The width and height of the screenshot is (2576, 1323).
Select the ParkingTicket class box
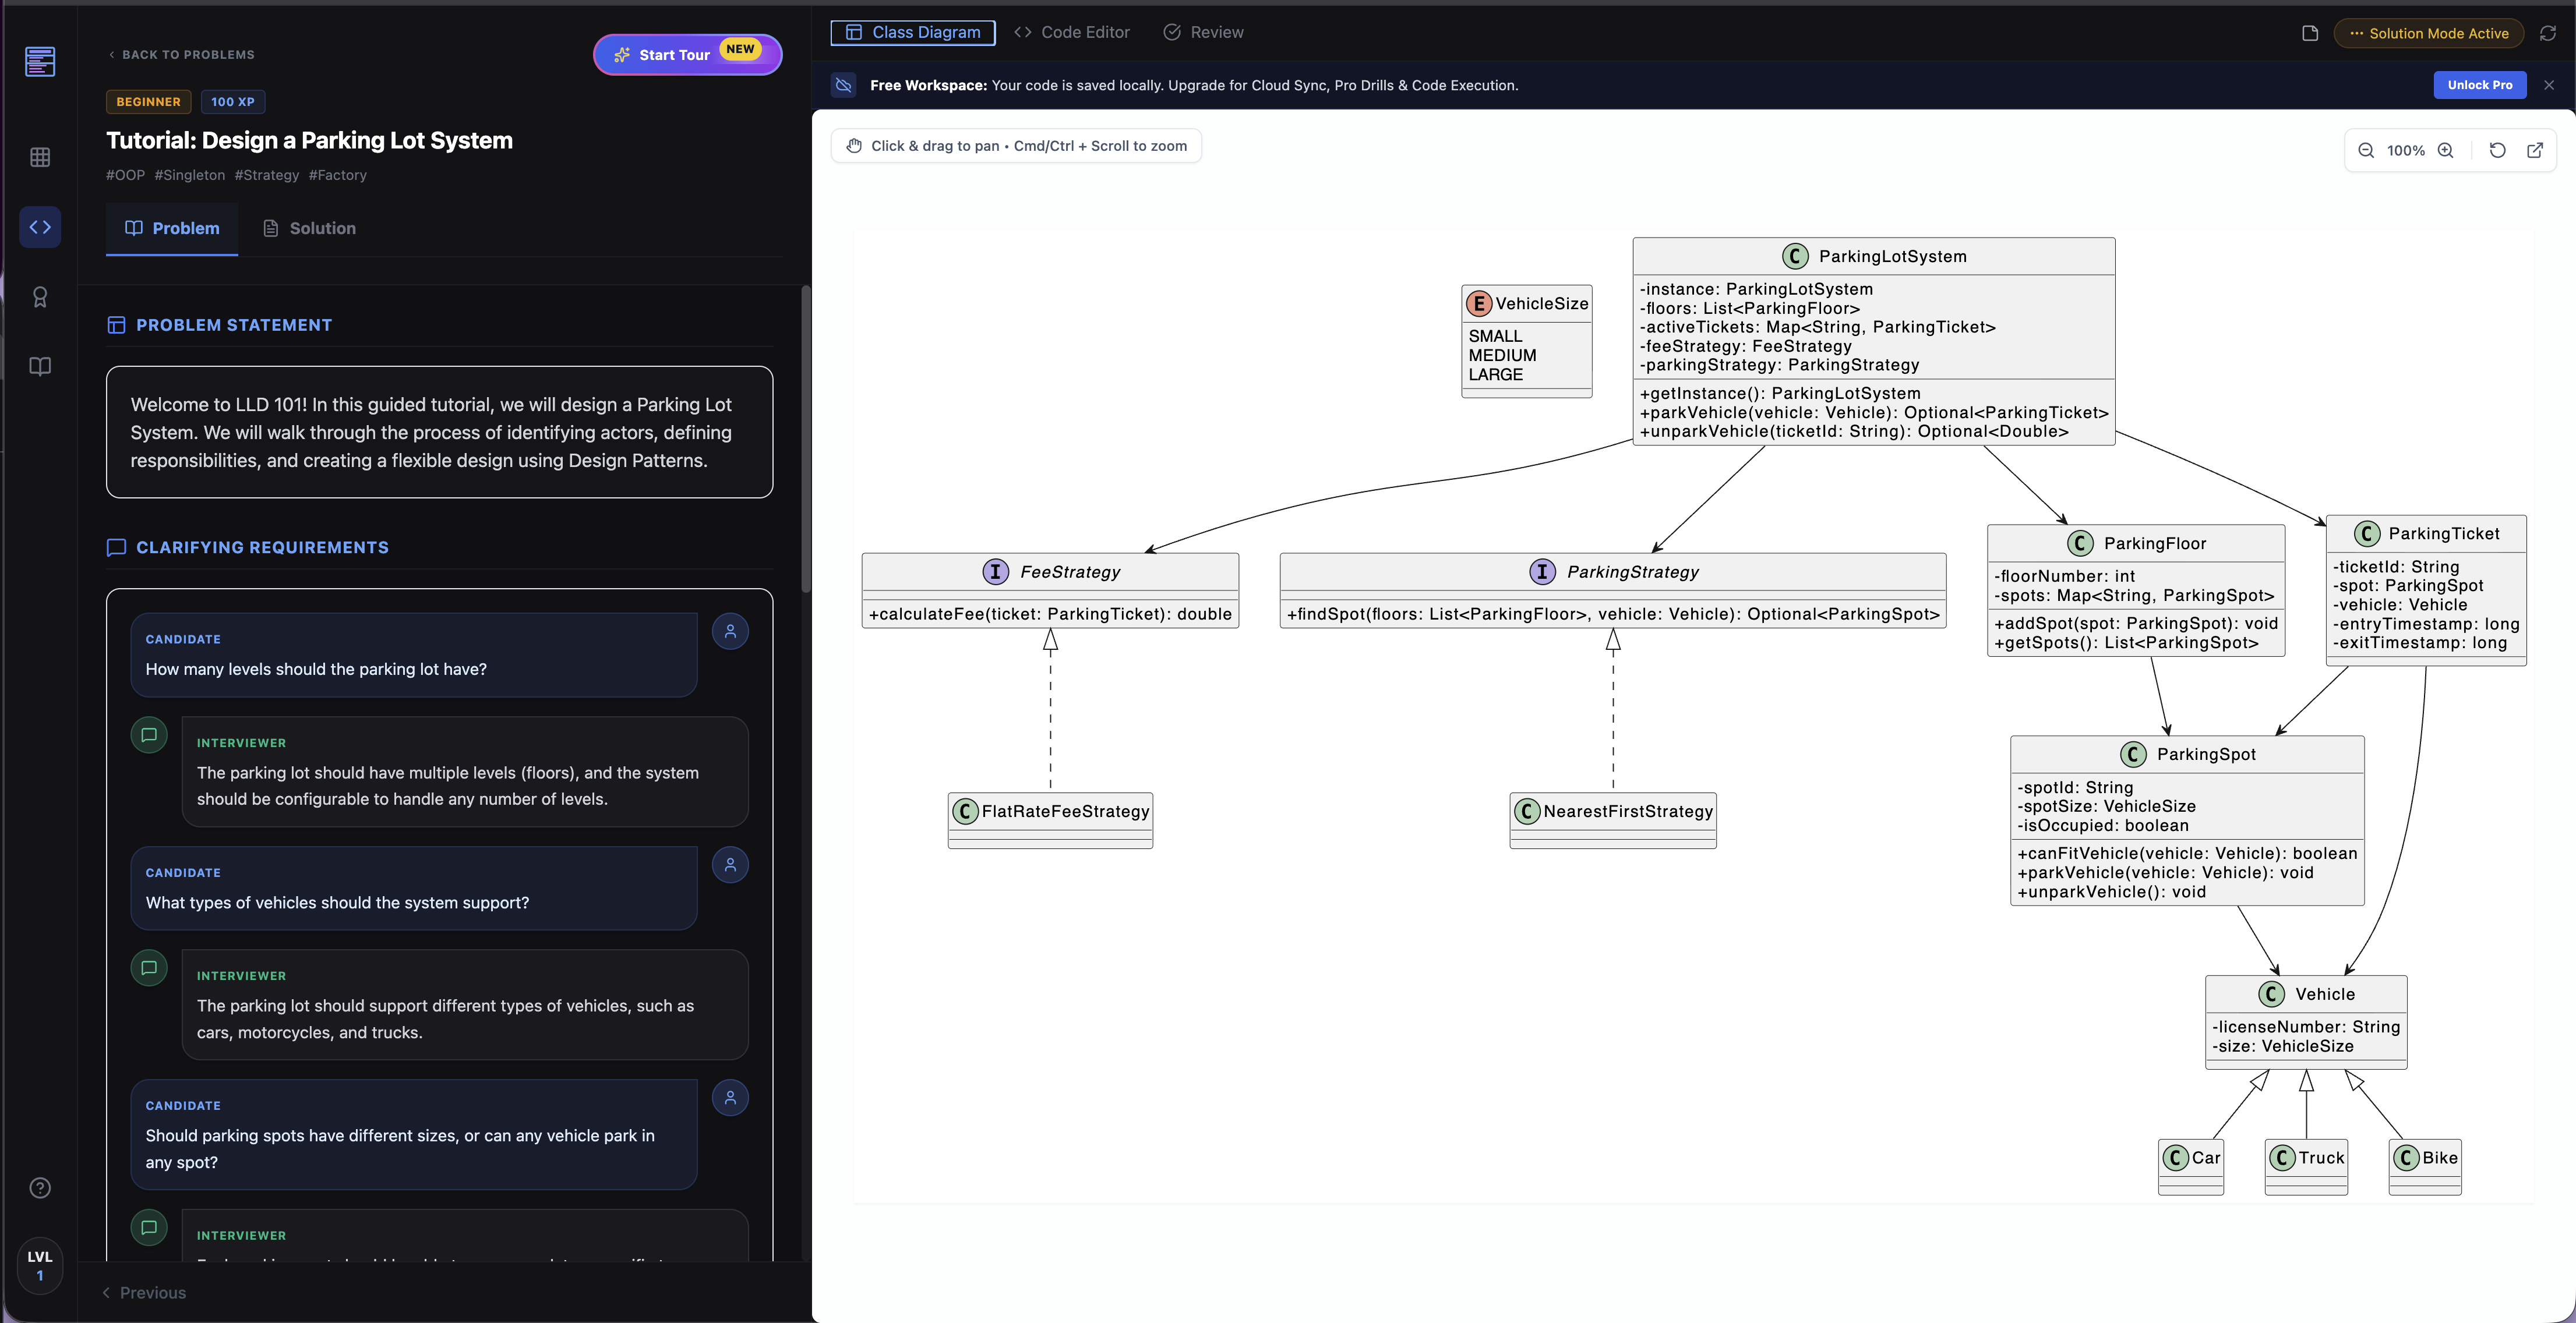tap(2426, 589)
